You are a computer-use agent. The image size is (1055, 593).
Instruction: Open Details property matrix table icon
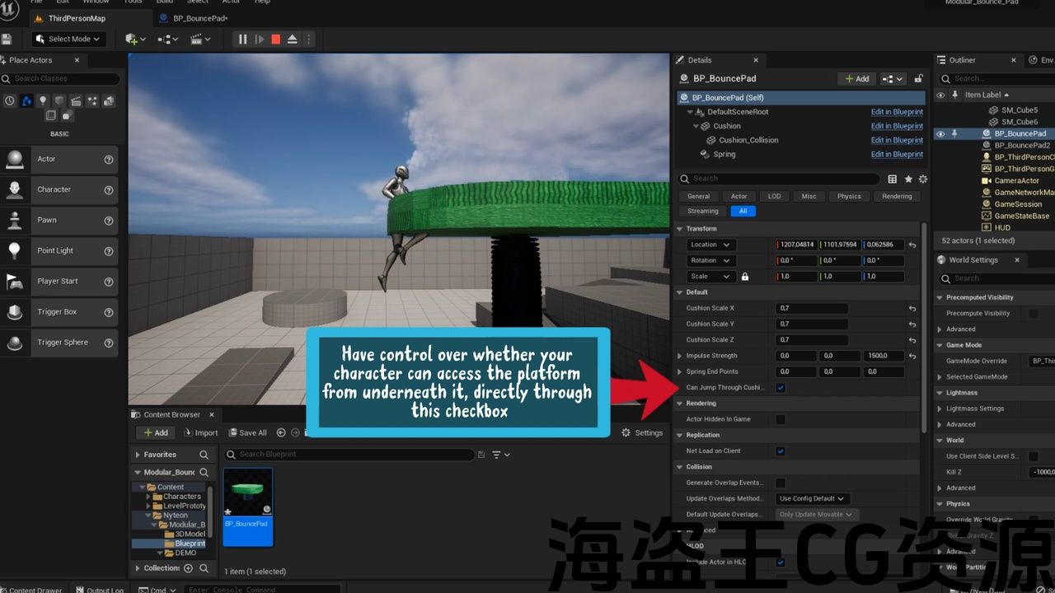click(x=893, y=179)
